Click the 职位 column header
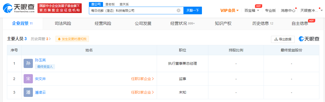The image size is (325, 102). pyautogui.click(x=182, y=50)
